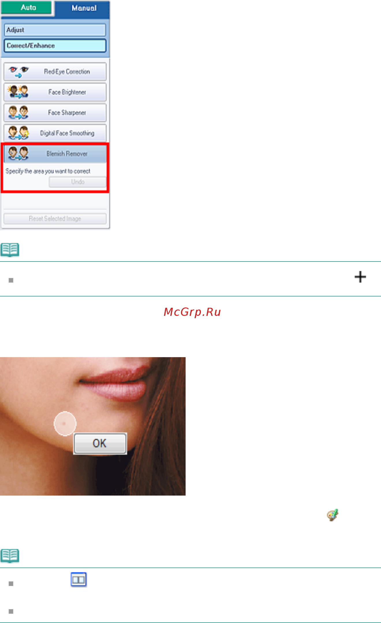
Task: Click the Face Brightener button
Action: click(x=55, y=92)
